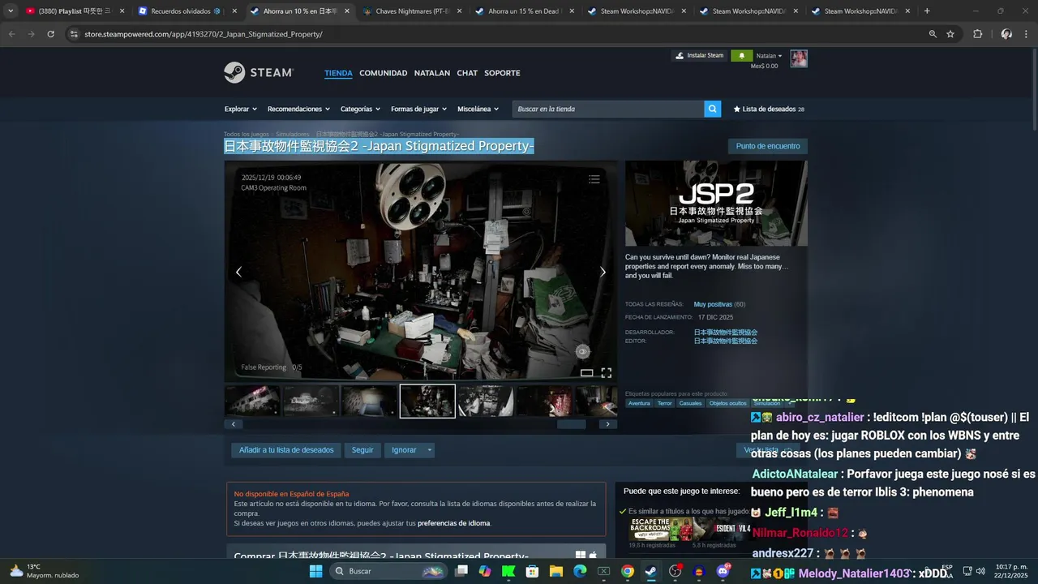Open the user avatar in Steam header
Screen dimensions: 1038x584
[799, 58]
